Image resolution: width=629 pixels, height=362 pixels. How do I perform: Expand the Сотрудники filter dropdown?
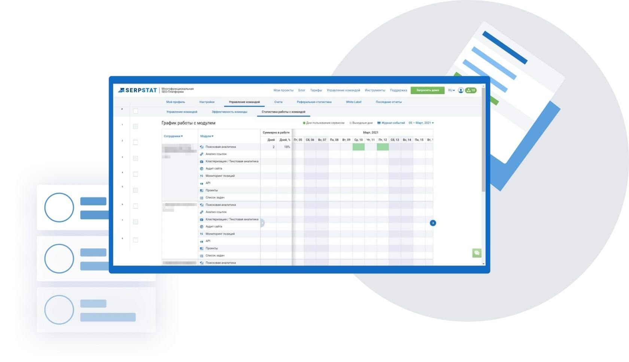[173, 136]
